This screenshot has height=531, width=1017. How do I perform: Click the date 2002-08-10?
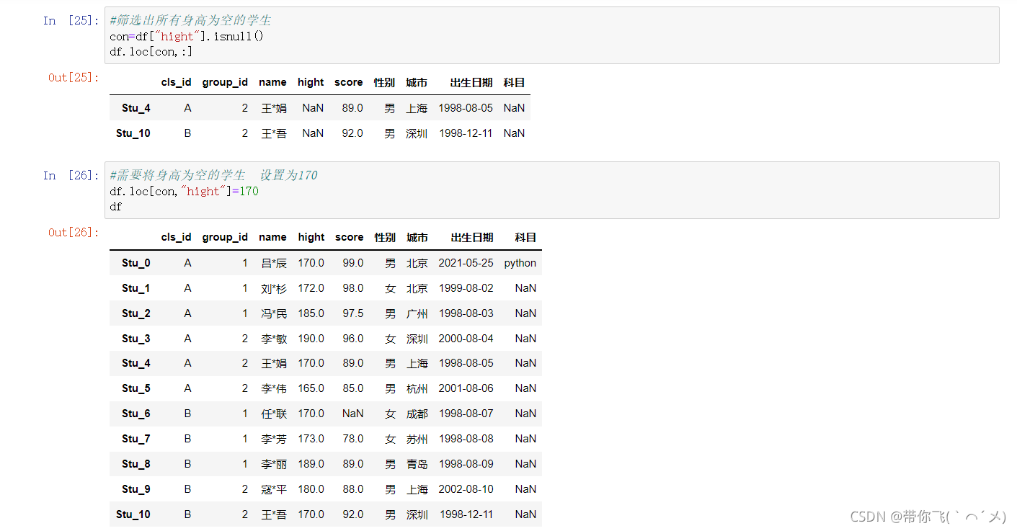[466, 489]
